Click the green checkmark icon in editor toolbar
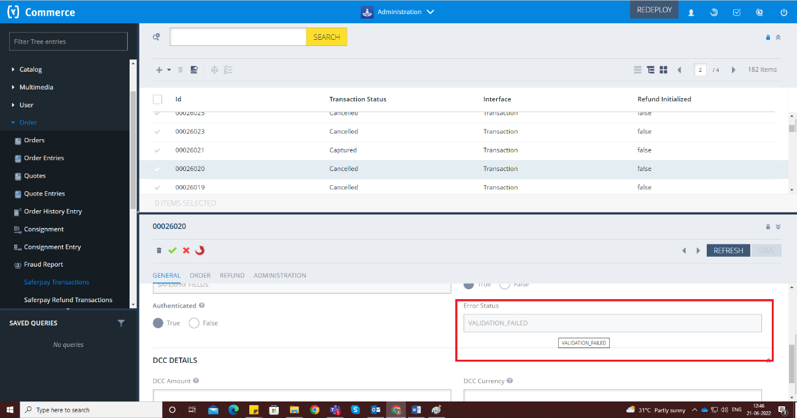 (173, 251)
